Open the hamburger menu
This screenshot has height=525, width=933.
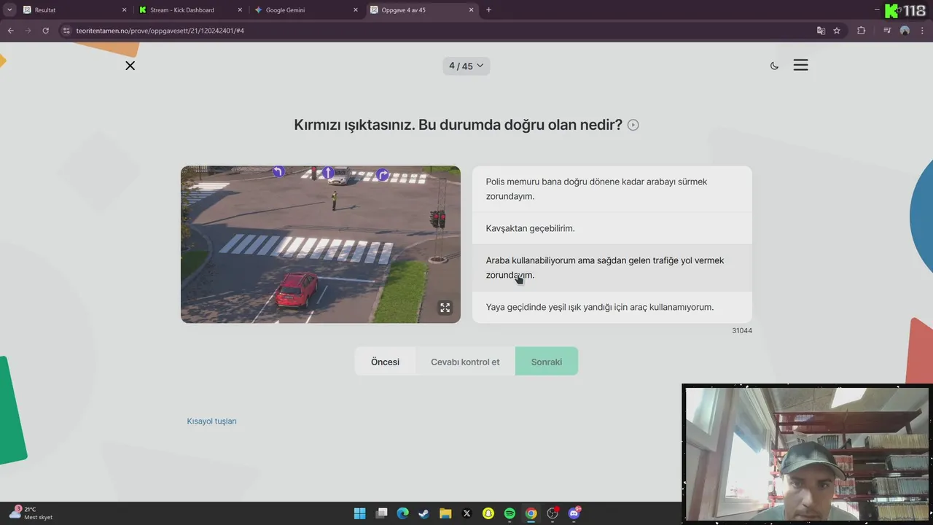(x=800, y=65)
